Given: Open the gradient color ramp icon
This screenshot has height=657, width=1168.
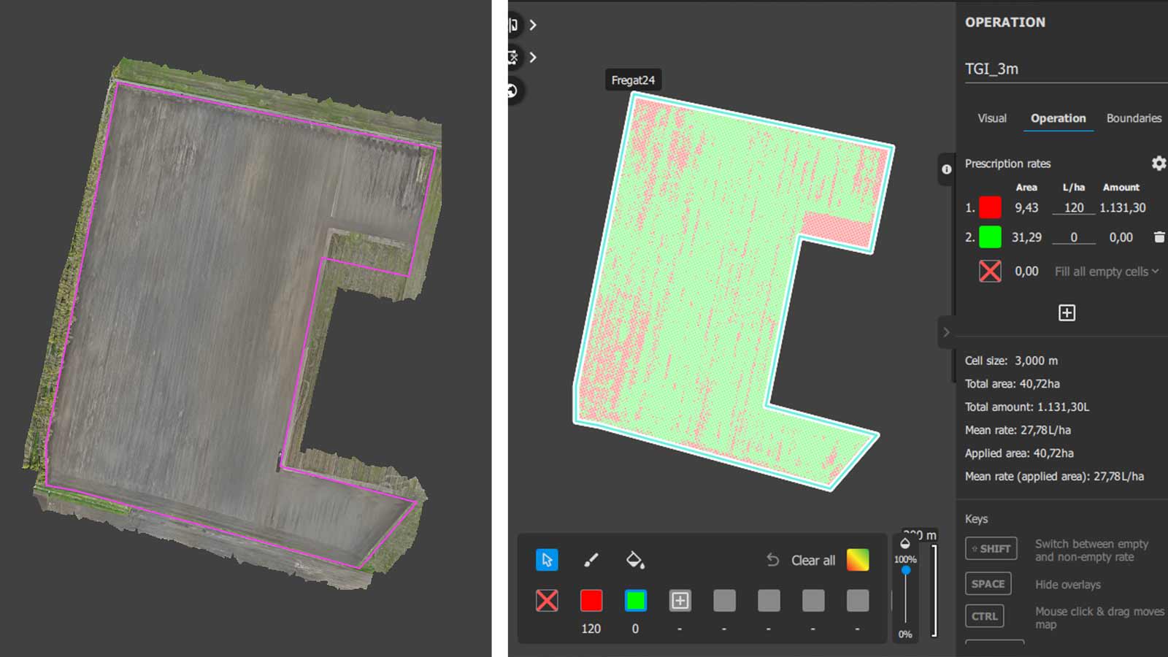Looking at the screenshot, I should coord(857,560).
